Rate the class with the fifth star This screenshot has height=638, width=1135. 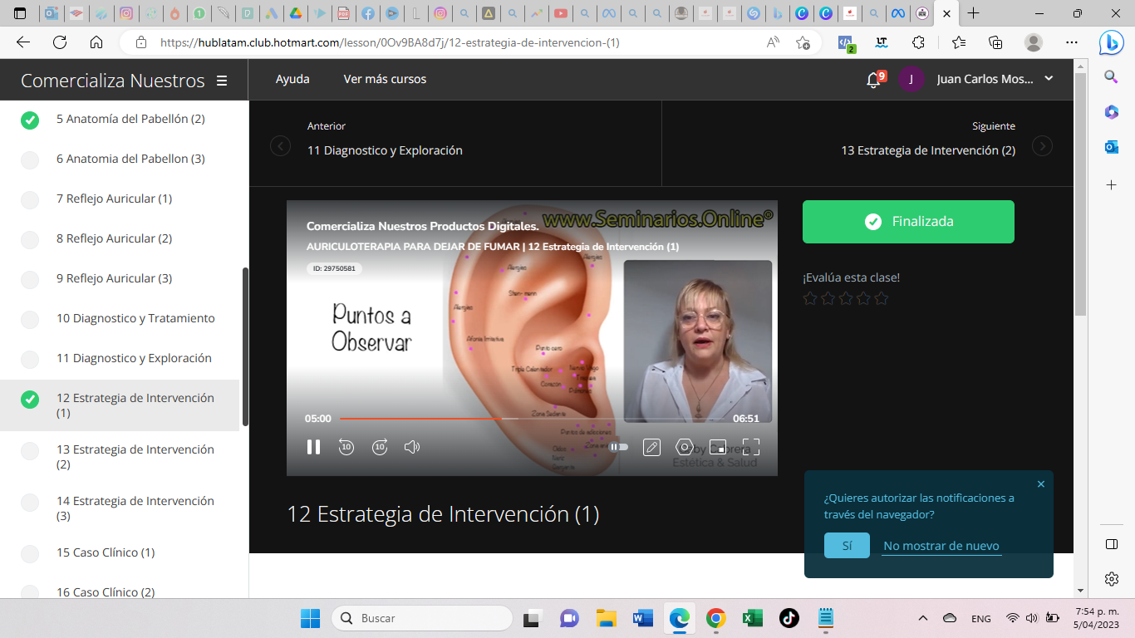[882, 298]
